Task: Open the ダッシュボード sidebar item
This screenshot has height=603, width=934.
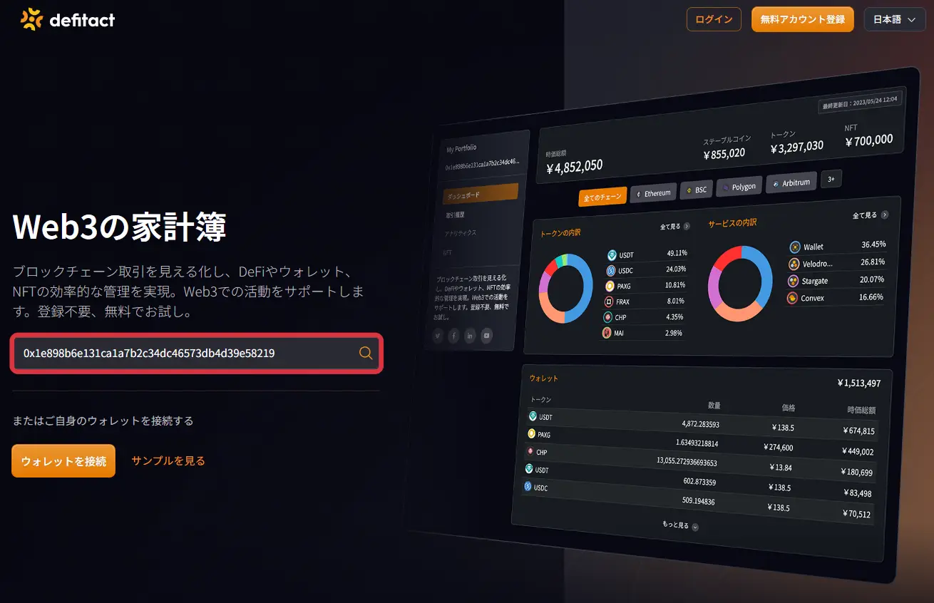Action: (480, 194)
